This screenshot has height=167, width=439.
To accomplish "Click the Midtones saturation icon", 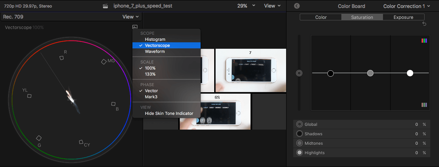I will coord(300,143).
